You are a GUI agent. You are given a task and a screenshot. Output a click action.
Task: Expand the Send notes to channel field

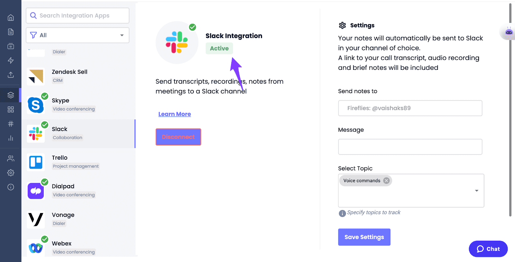pyautogui.click(x=410, y=108)
